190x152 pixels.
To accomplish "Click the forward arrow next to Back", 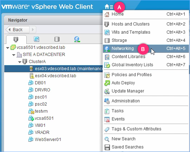I will 33,29.
